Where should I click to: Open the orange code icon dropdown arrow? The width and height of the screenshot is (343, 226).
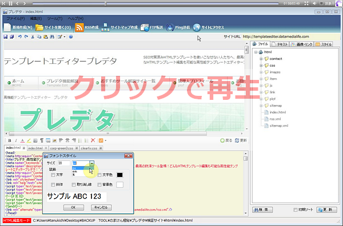coord(106,140)
